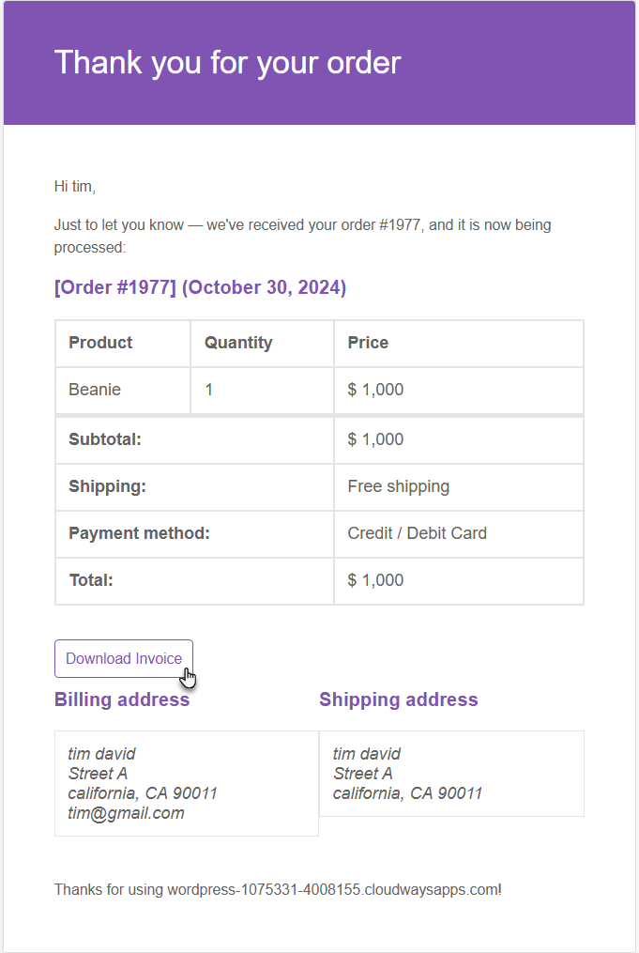
Task: Click the Billing address heading
Action: [121, 699]
